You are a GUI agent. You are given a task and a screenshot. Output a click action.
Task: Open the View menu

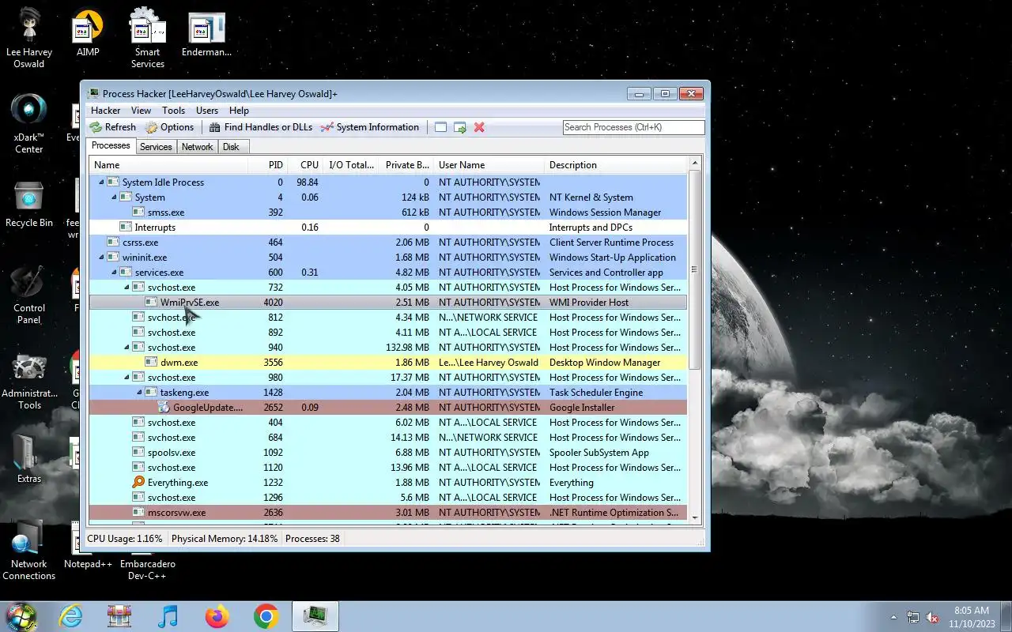pos(141,111)
